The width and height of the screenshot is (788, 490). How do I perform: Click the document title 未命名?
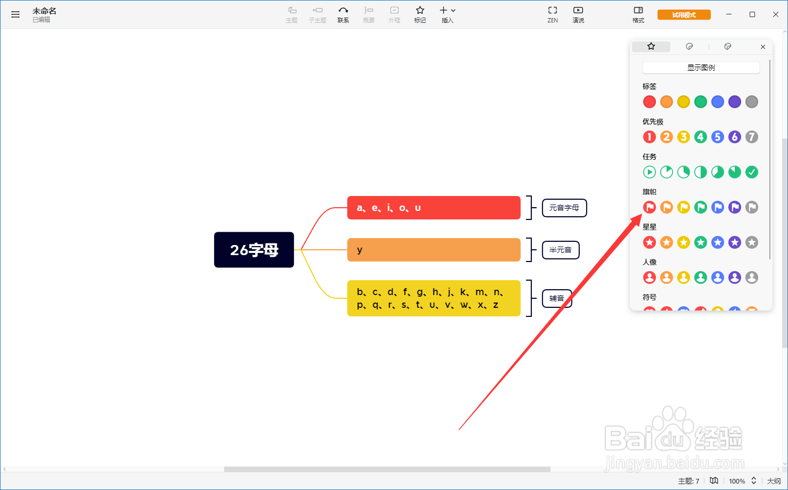point(44,11)
